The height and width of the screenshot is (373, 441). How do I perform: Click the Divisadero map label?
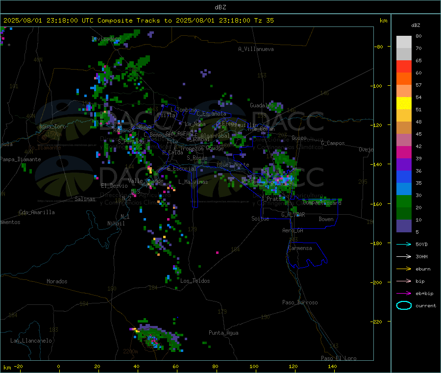(x=106, y=39)
